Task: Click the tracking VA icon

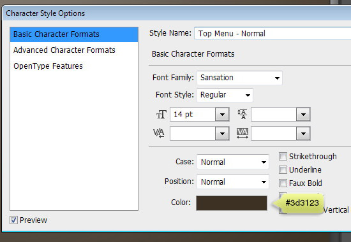Action: (x=243, y=133)
